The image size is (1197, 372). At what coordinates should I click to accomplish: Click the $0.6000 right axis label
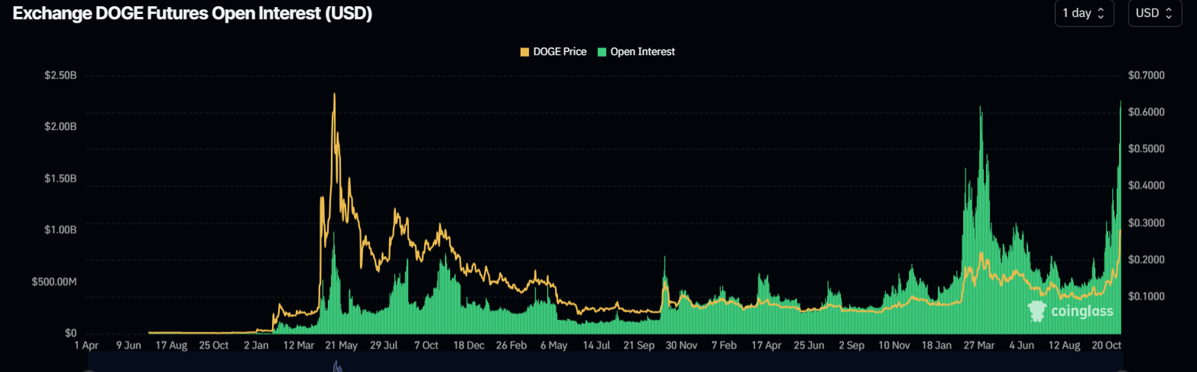(1146, 112)
